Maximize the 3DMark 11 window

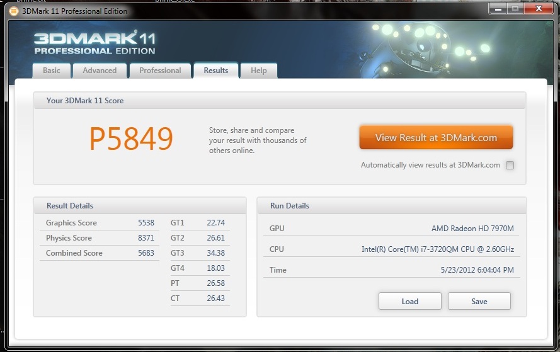pos(515,9)
